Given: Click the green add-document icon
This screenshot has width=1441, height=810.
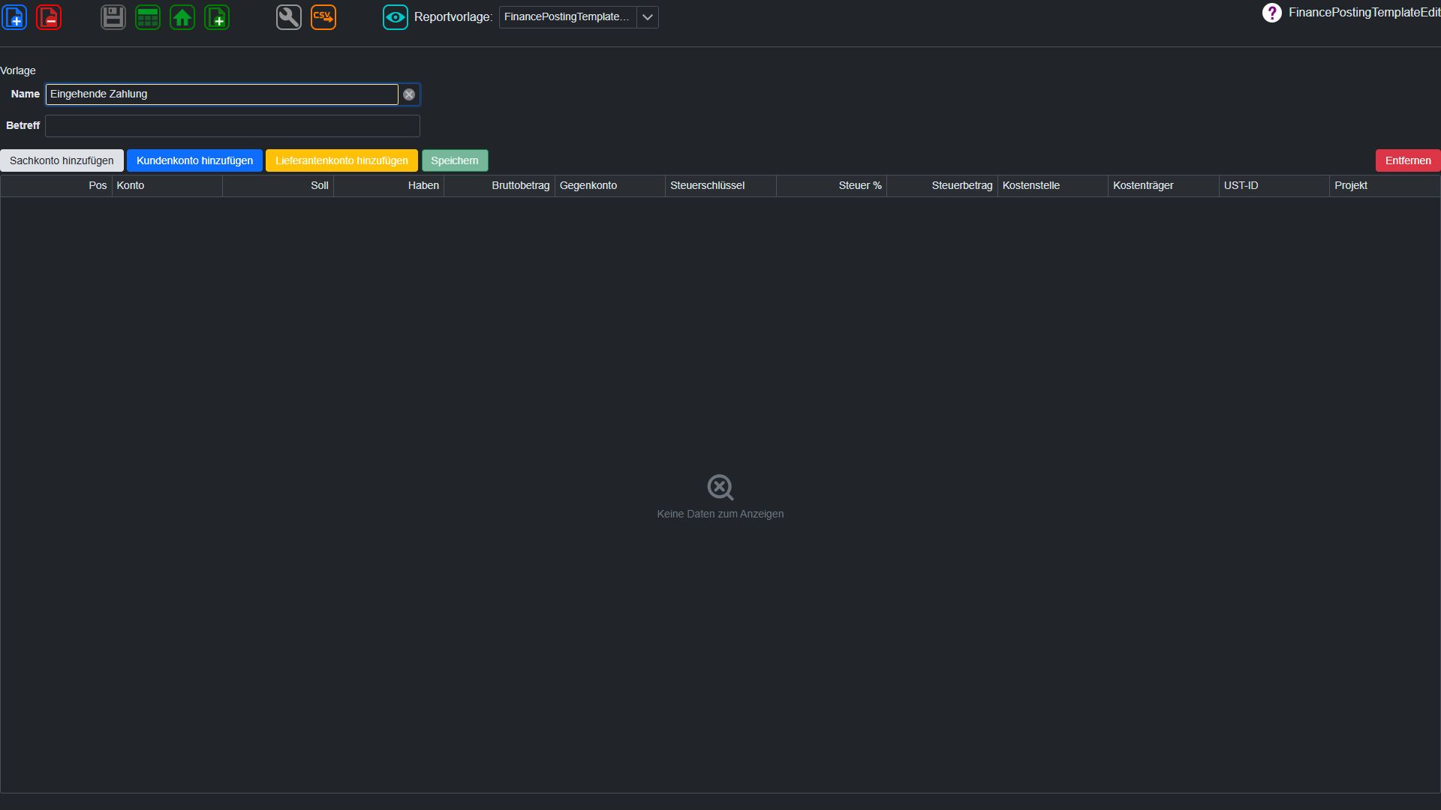Looking at the screenshot, I should coord(217,17).
